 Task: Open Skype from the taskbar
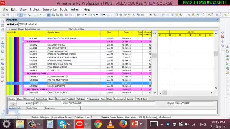(65, 124)
